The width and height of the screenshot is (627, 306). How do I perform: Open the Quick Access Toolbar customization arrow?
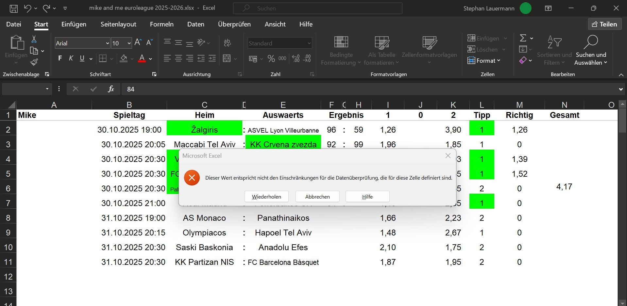[x=65, y=8]
